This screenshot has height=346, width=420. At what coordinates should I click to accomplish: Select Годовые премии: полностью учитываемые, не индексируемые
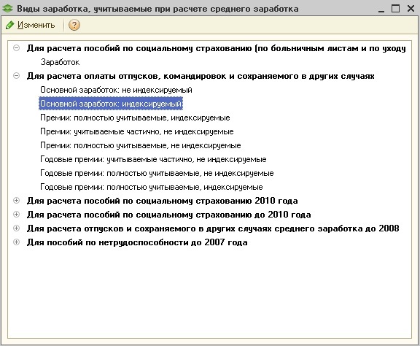[157, 173]
